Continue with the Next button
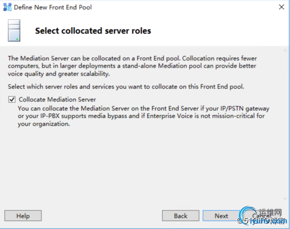The image size is (290, 229). pyautogui.click(x=221, y=216)
